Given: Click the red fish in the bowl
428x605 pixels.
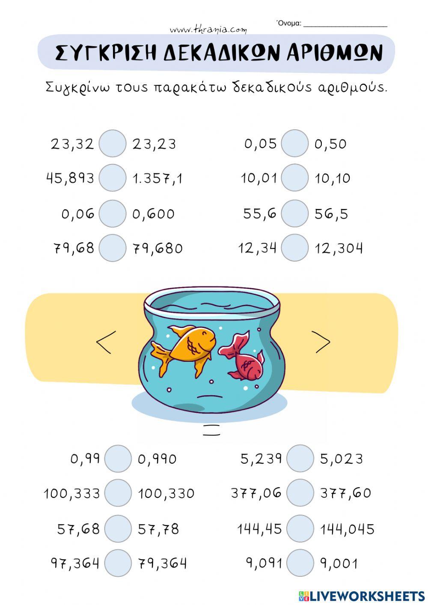Looking at the screenshot, I should coord(245,359).
